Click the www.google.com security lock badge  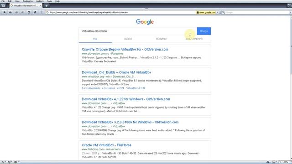click(x=206, y=12)
